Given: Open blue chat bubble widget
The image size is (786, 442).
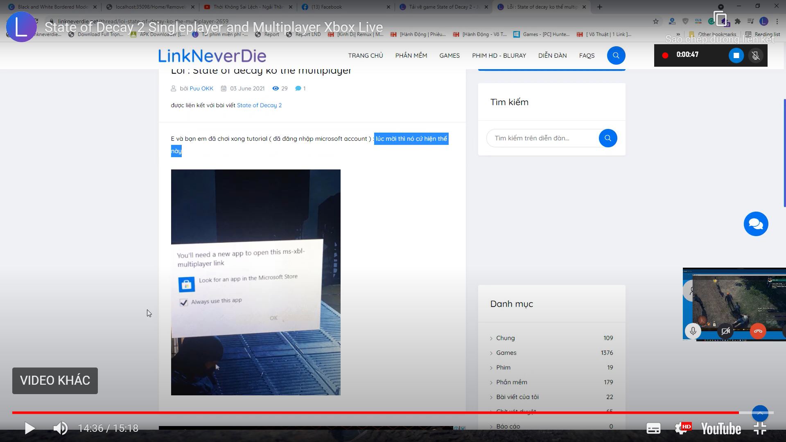Looking at the screenshot, I should [756, 224].
